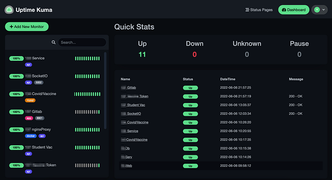
Task: Click 200 - OK message in SocketIO row
Action: click(295, 114)
